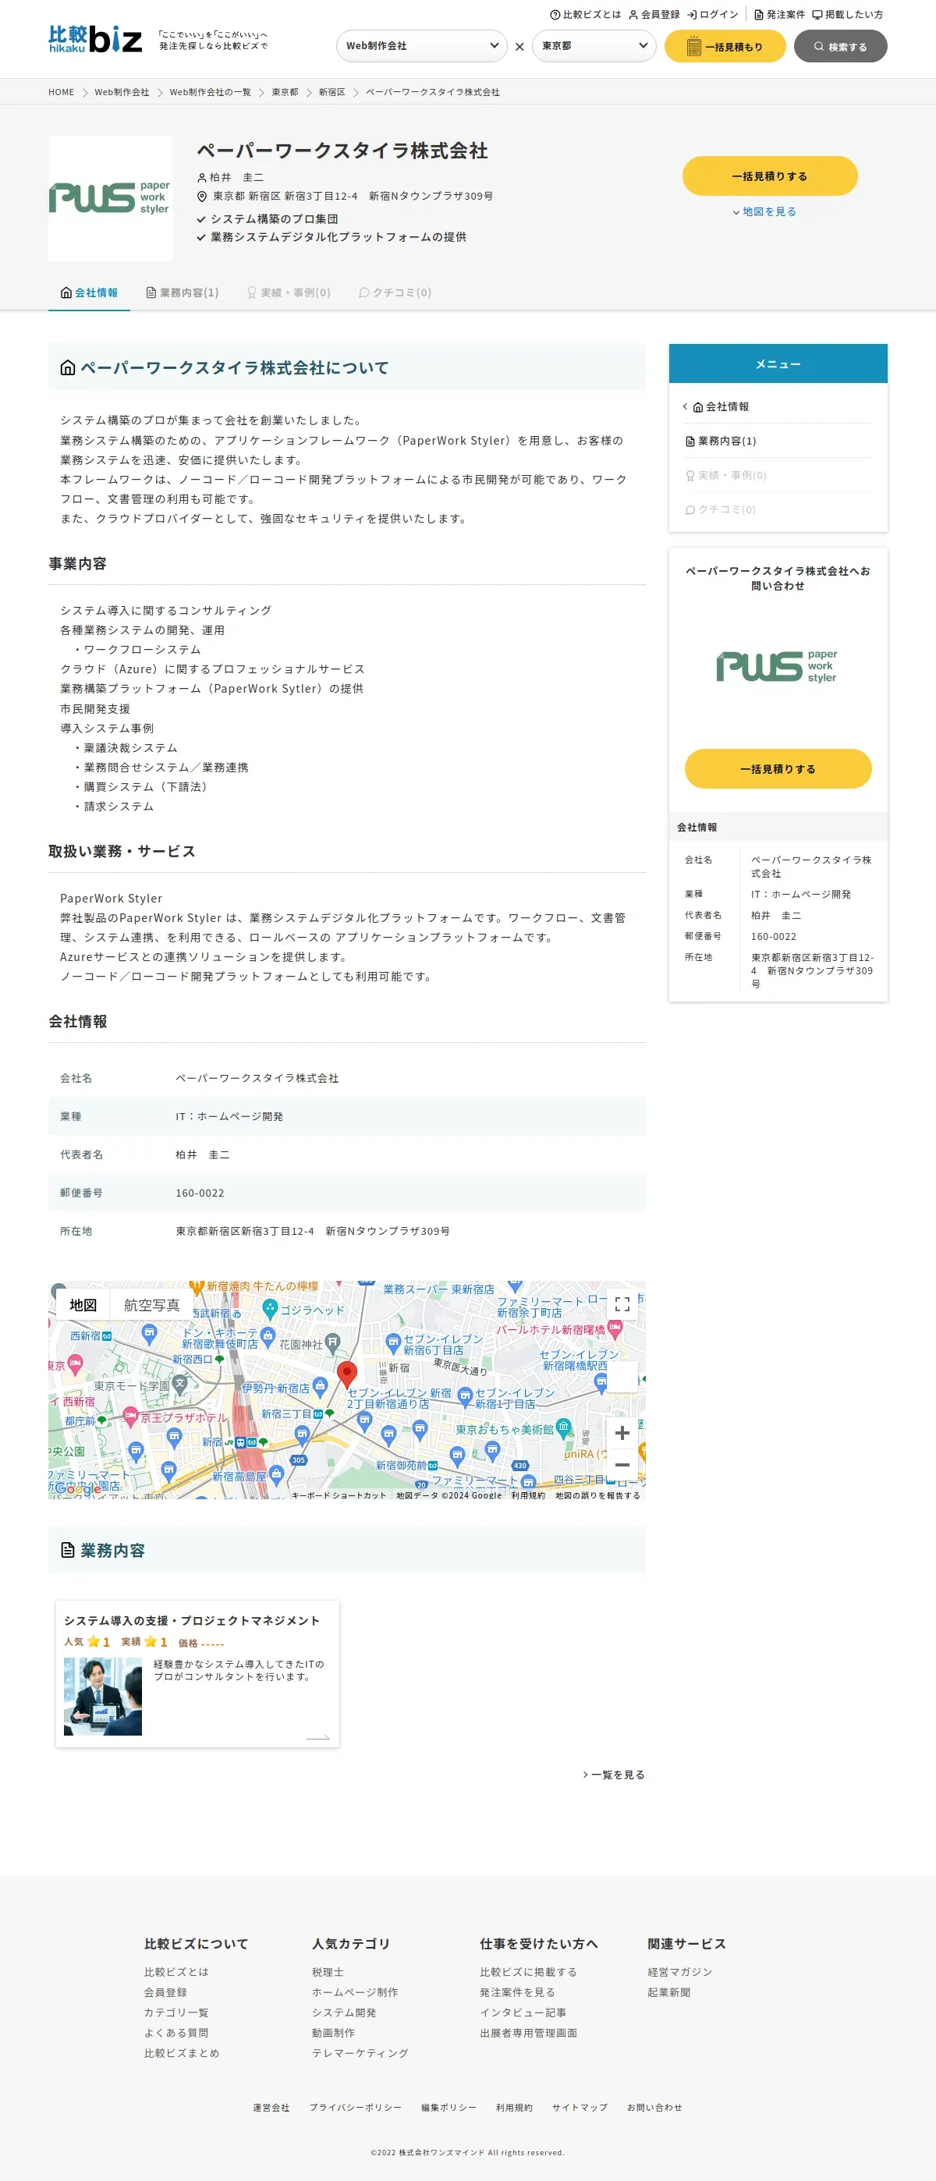This screenshot has height=2181, width=936.
Task: Click the consultant photo thumbnail
Action: pos(102,1697)
